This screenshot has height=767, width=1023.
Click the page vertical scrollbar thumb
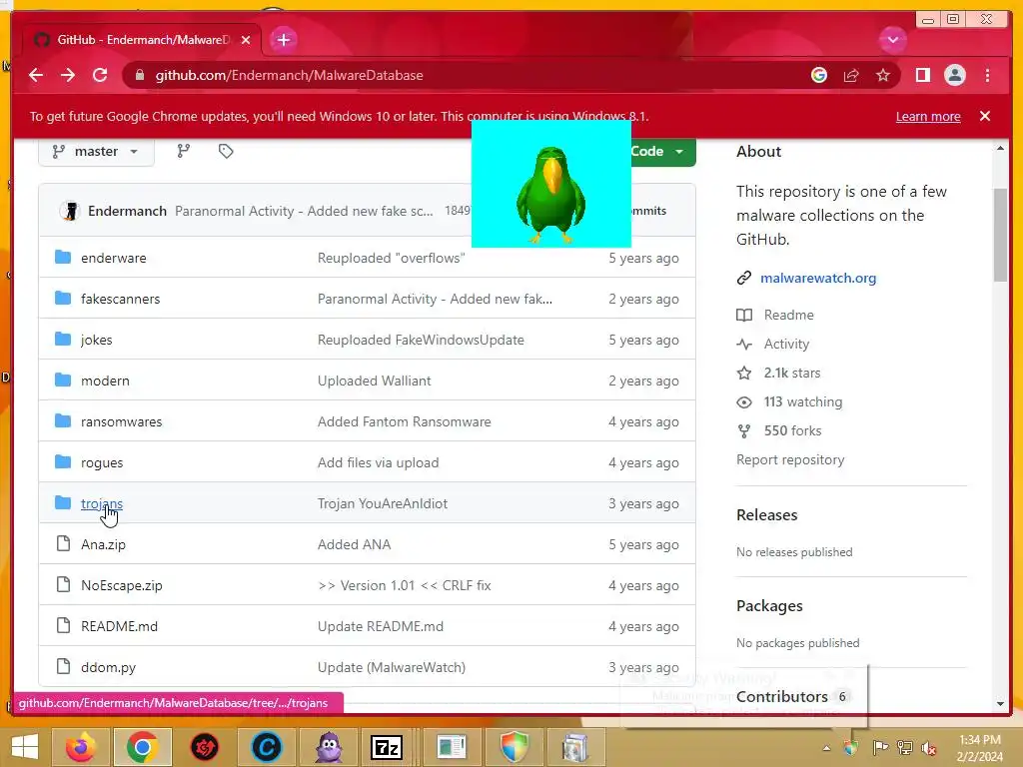(x=1000, y=235)
